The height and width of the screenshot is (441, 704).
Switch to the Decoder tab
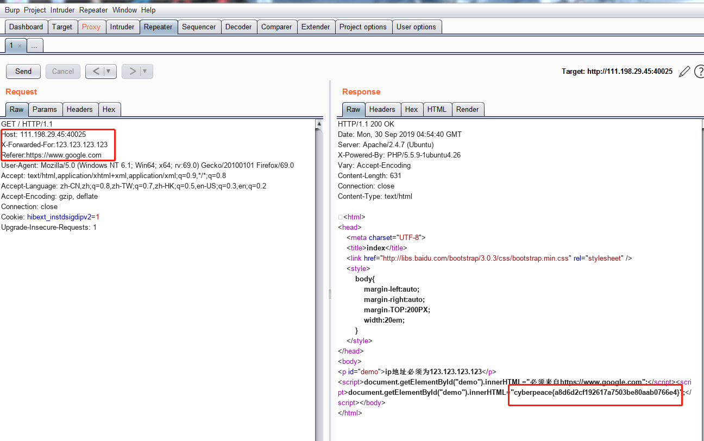click(x=238, y=26)
